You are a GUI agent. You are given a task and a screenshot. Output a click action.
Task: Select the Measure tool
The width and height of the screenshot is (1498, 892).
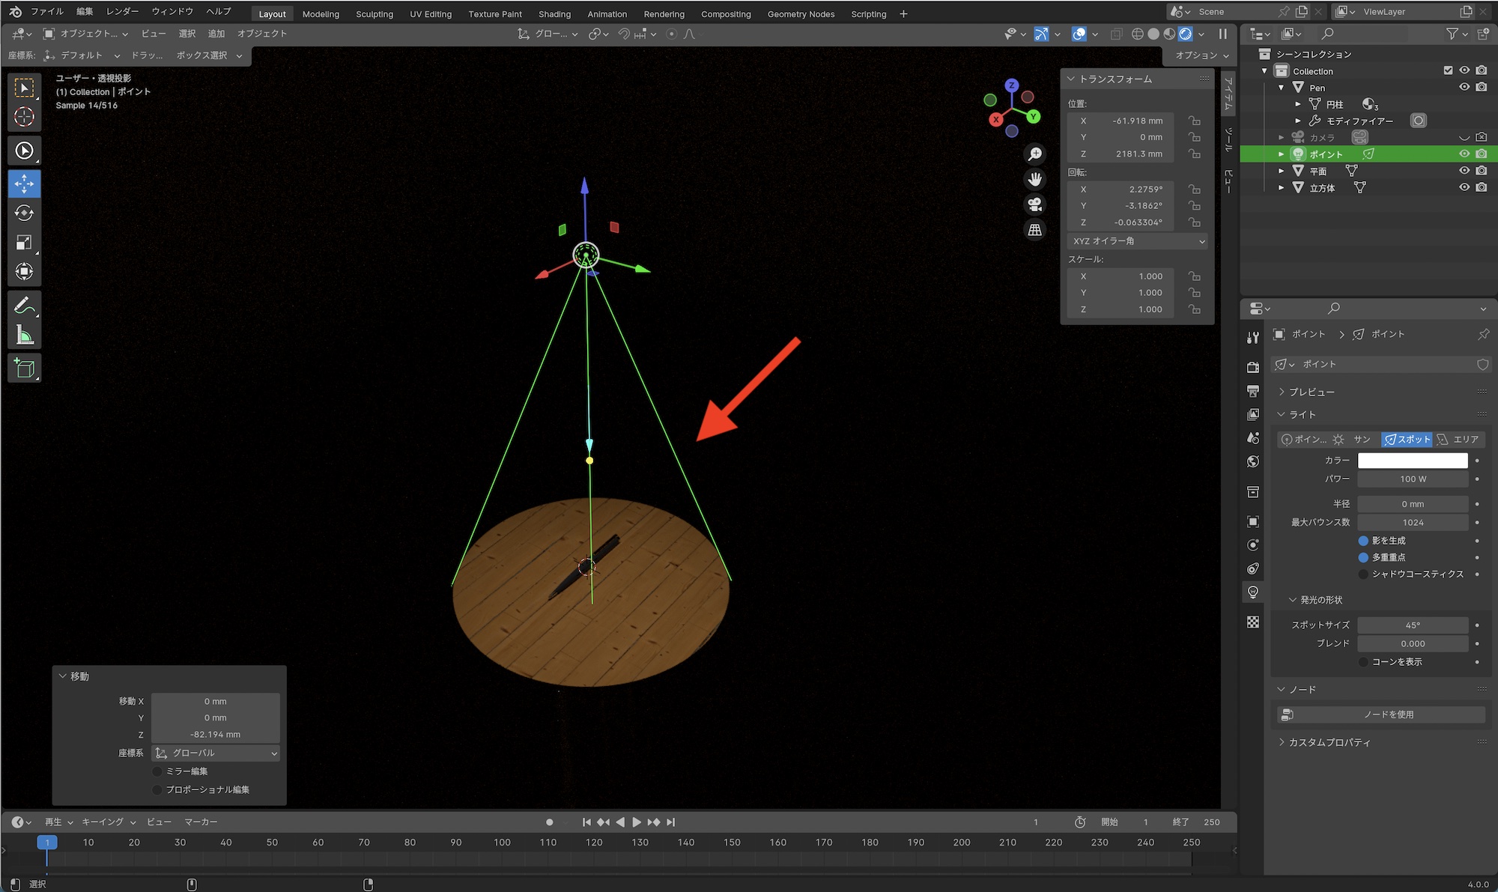coord(24,336)
